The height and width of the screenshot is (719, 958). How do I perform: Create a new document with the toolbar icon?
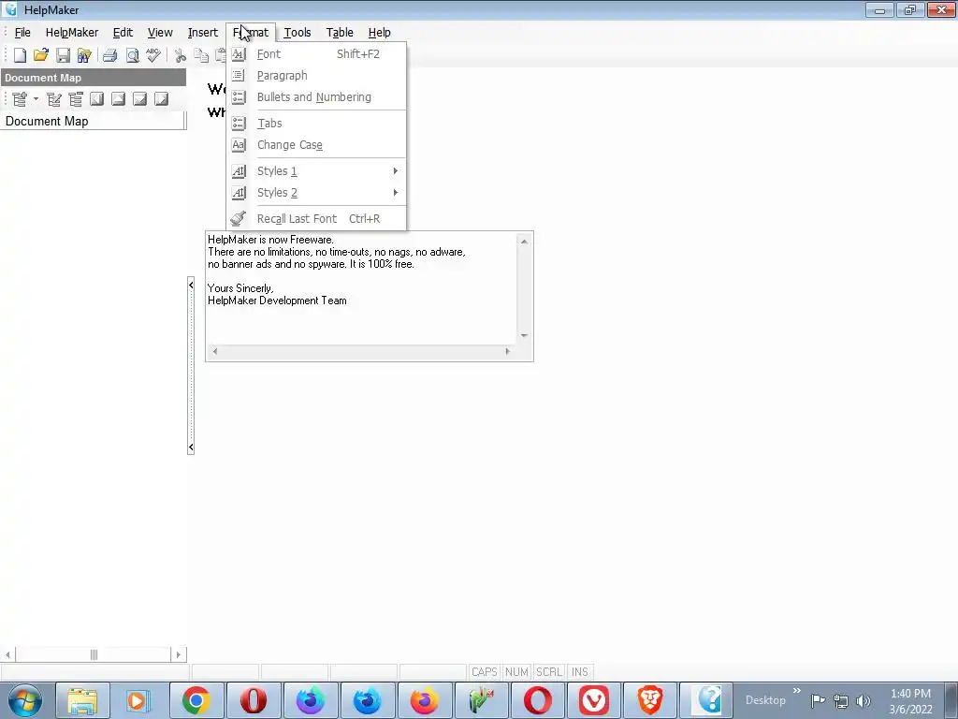21,55
